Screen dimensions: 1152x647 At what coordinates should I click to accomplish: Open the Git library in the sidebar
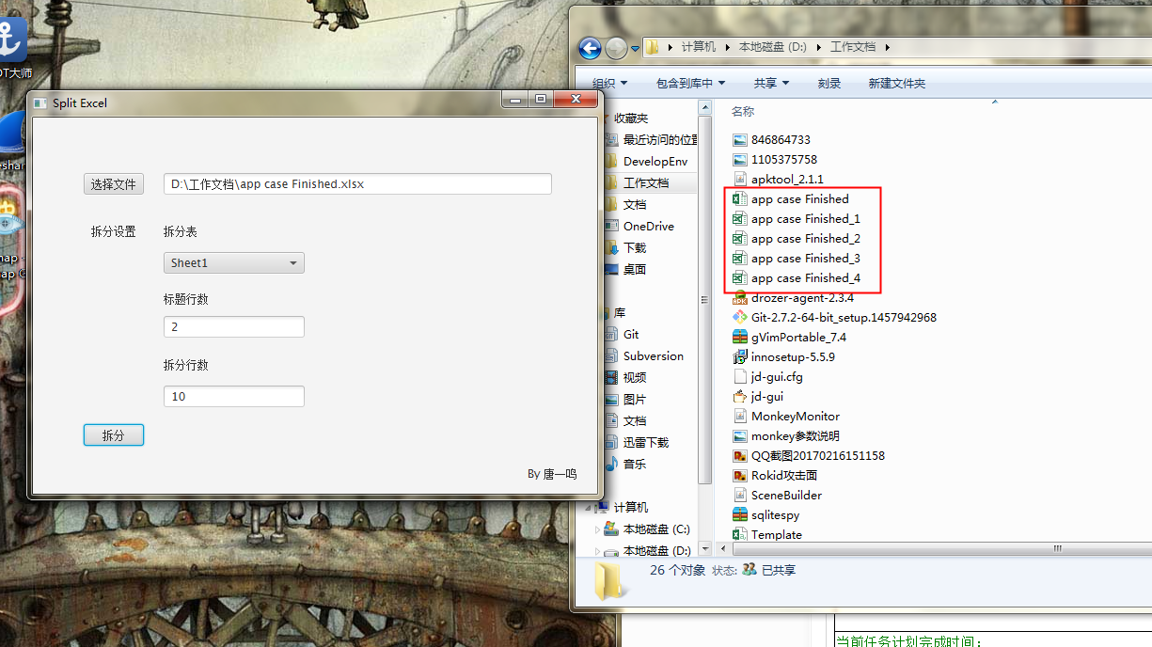pos(622,335)
